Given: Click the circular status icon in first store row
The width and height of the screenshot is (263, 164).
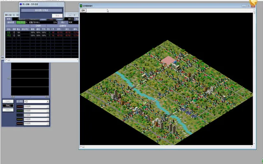Looking at the screenshot, I should (14, 32).
